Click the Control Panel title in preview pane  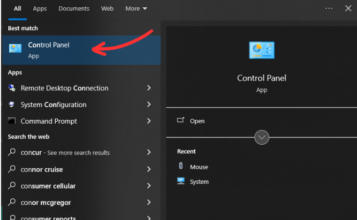262,78
